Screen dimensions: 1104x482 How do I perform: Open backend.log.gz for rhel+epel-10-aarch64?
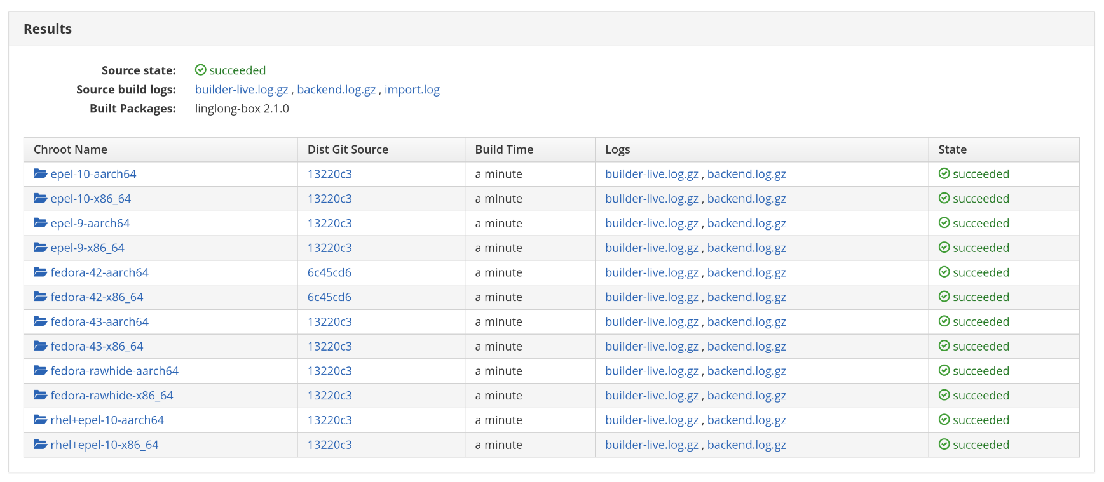[x=747, y=420]
